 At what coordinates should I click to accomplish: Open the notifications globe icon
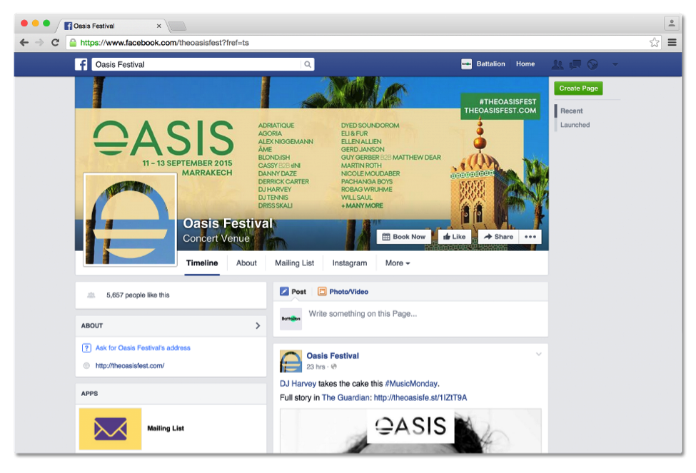click(592, 64)
